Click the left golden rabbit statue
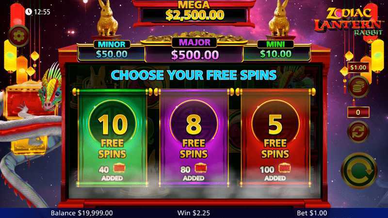Viewport: 388px width, 218px height. [107, 18]
